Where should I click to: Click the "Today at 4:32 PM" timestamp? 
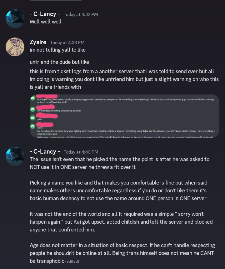pos(81,14)
